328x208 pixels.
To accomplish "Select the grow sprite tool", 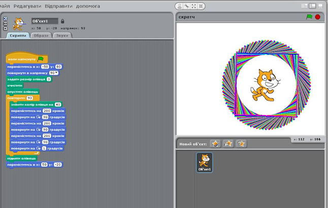I will point(194,6).
